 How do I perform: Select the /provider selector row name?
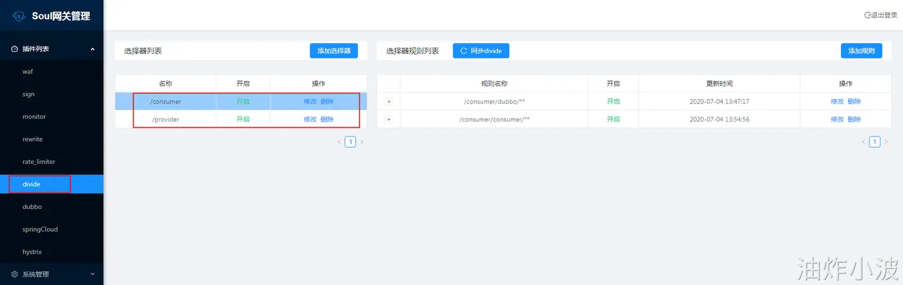point(166,119)
